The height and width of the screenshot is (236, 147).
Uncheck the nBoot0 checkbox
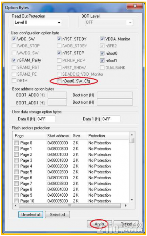(102, 53)
